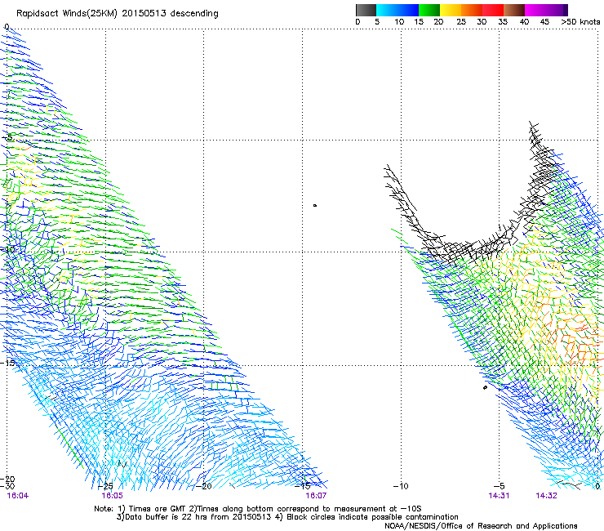
Task: Click the brown 35-40 knots legend color
Action: (x=514, y=10)
